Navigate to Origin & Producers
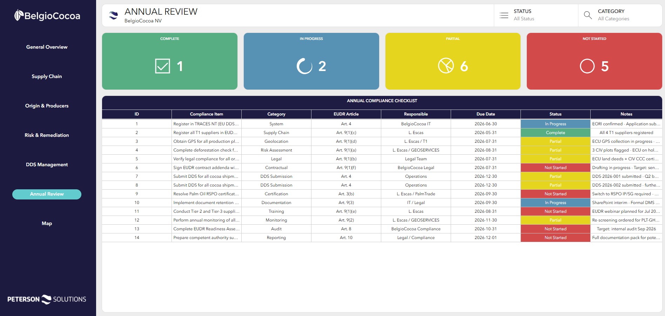Viewport: 665px width, 316px height. 47,106
